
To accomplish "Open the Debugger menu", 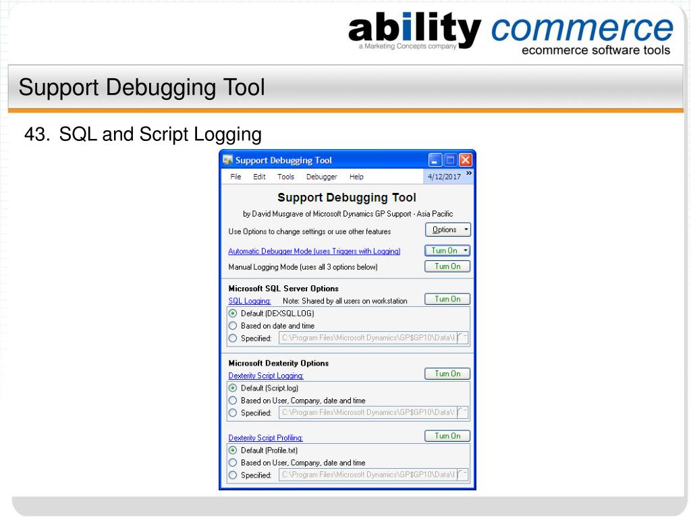I will pyautogui.click(x=322, y=177).
